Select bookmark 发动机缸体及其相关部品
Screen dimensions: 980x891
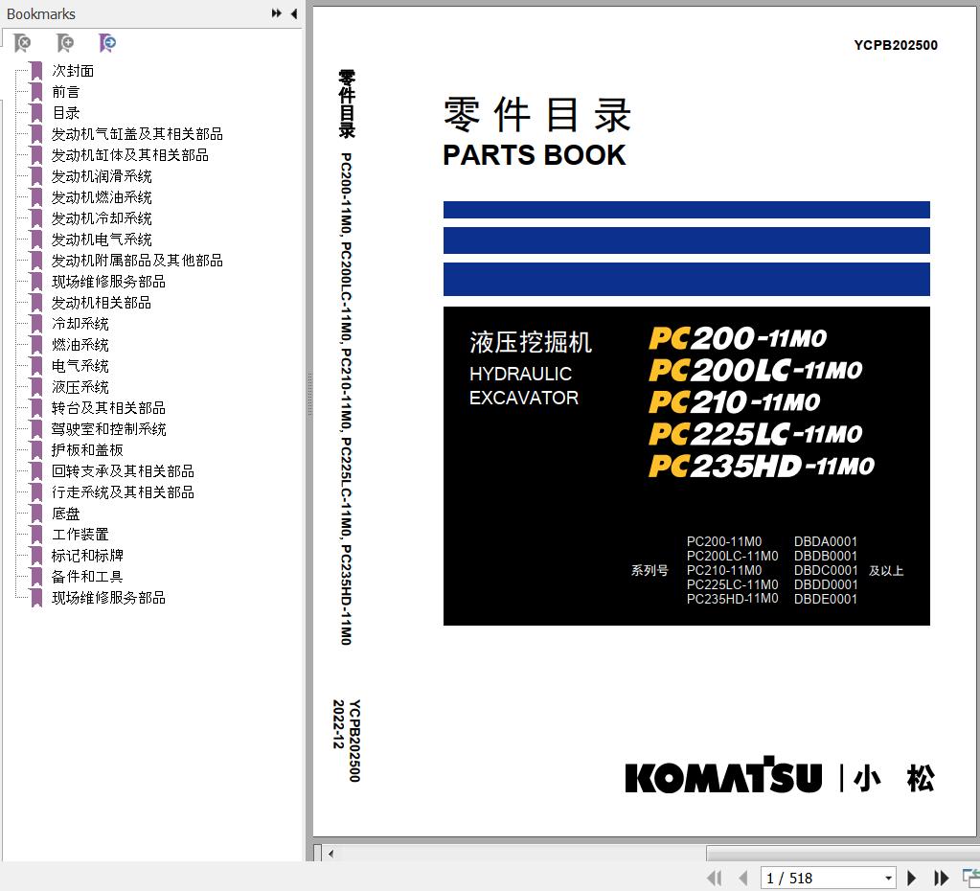tap(130, 155)
